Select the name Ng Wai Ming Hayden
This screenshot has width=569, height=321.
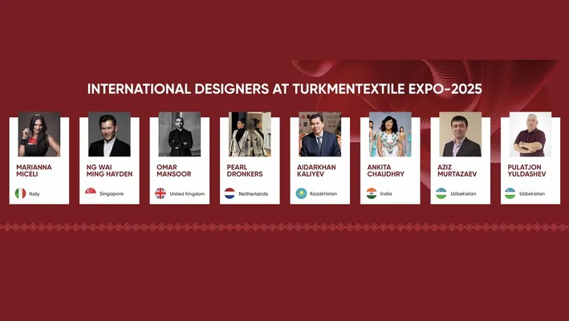pos(109,170)
